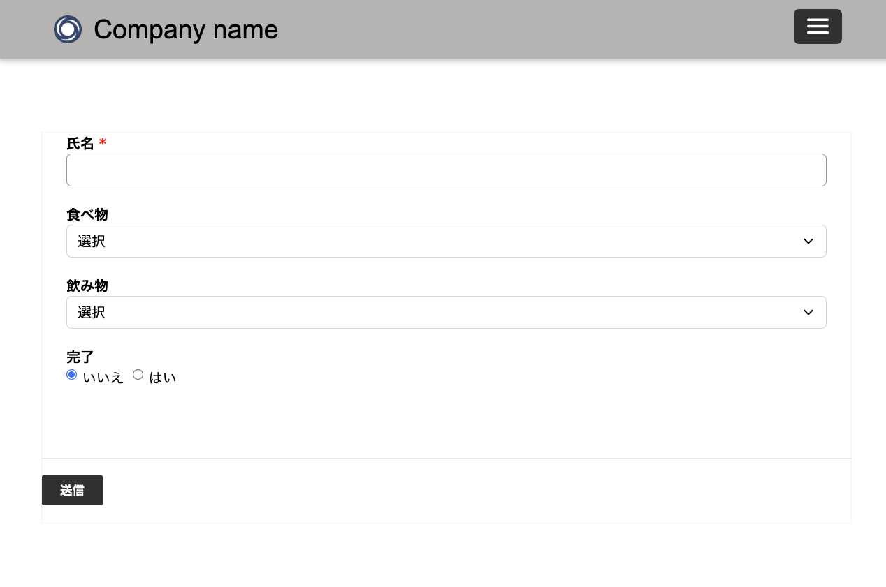Select the いいえ radio button
Image resolution: width=886 pixels, height=587 pixels.
pyautogui.click(x=71, y=375)
